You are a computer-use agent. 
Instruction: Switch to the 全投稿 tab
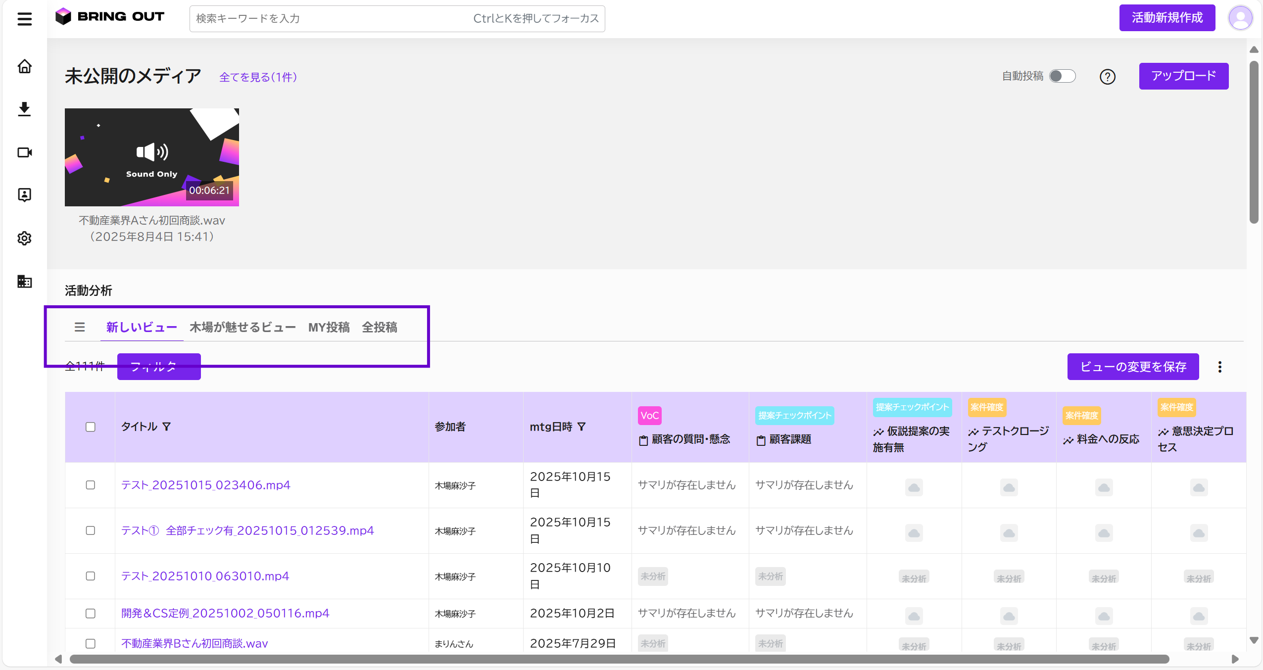point(379,327)
